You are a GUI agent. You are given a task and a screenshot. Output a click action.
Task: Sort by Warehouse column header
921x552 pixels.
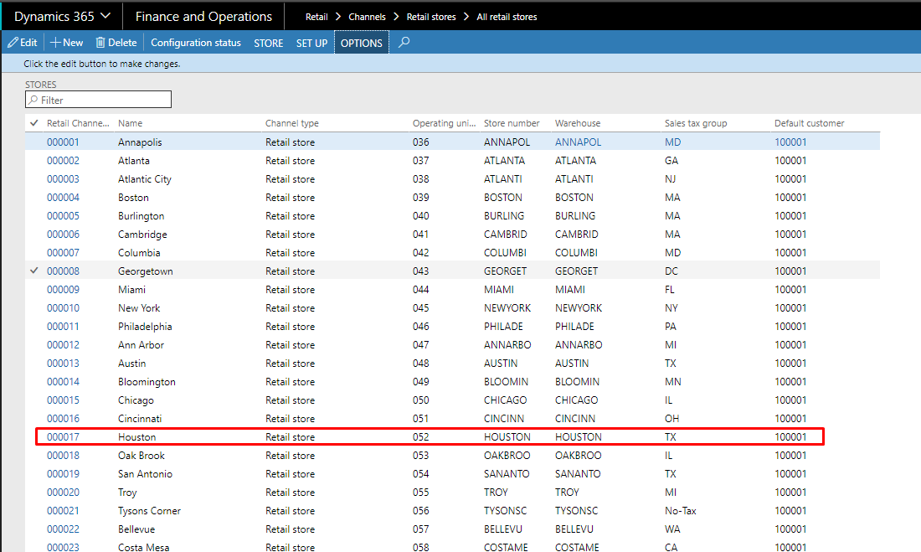(x=578, y=123)
